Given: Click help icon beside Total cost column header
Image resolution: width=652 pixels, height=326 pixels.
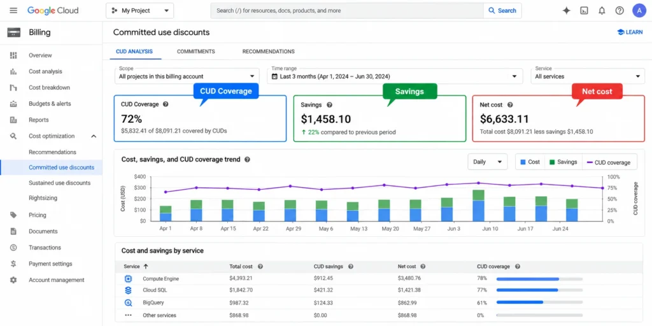Looking at the screenshot, I should [260, 267].
